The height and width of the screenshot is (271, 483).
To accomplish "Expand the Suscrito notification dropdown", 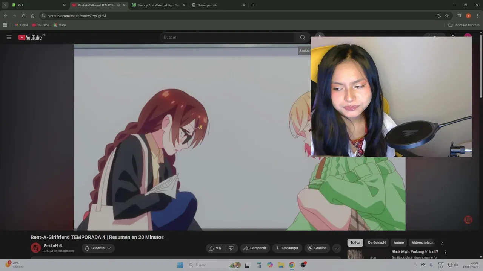I will [x=98, y=248].
